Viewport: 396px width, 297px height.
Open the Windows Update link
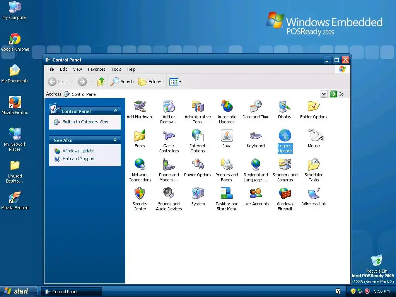pyautogui.click(x=78, y=151)
